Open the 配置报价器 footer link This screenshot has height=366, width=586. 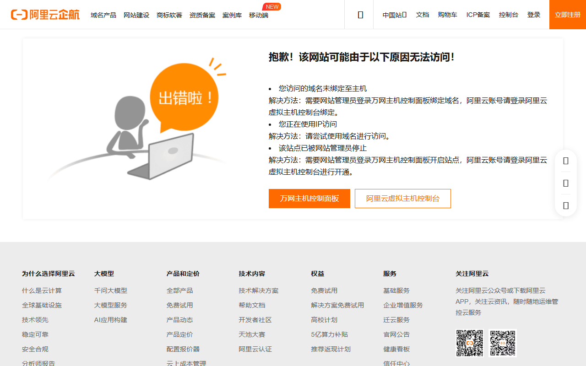click(183, 349)
